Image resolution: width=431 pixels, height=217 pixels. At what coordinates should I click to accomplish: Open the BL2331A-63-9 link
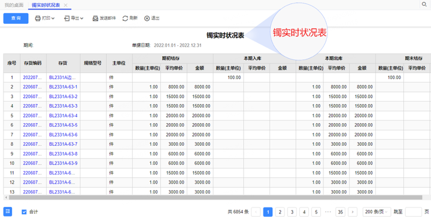[x=63, y=163]
